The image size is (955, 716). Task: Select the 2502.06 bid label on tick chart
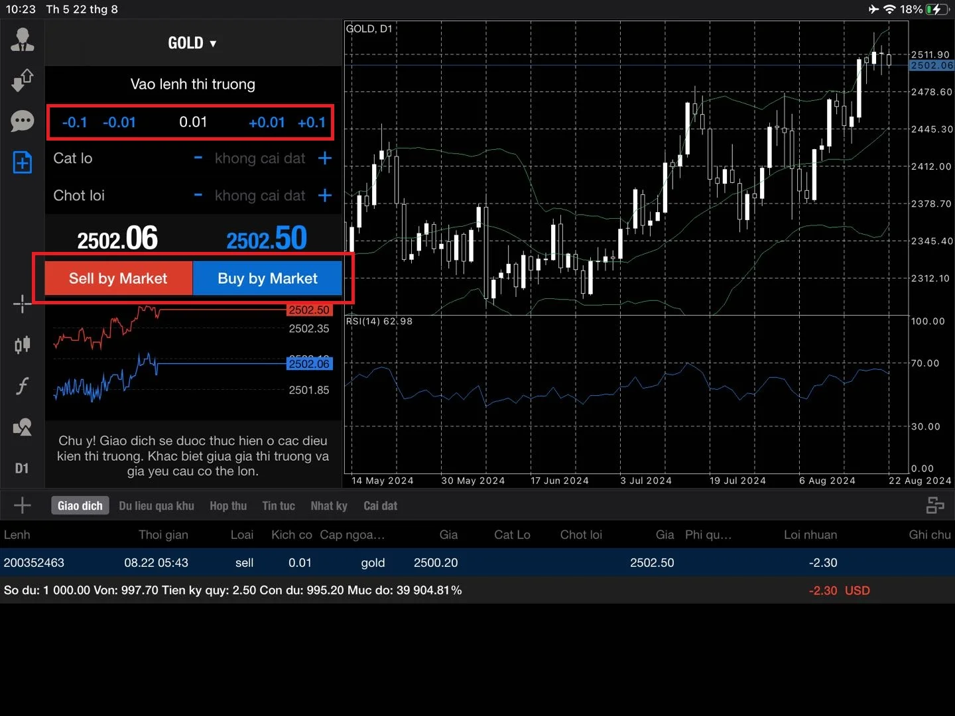[309, 364]
